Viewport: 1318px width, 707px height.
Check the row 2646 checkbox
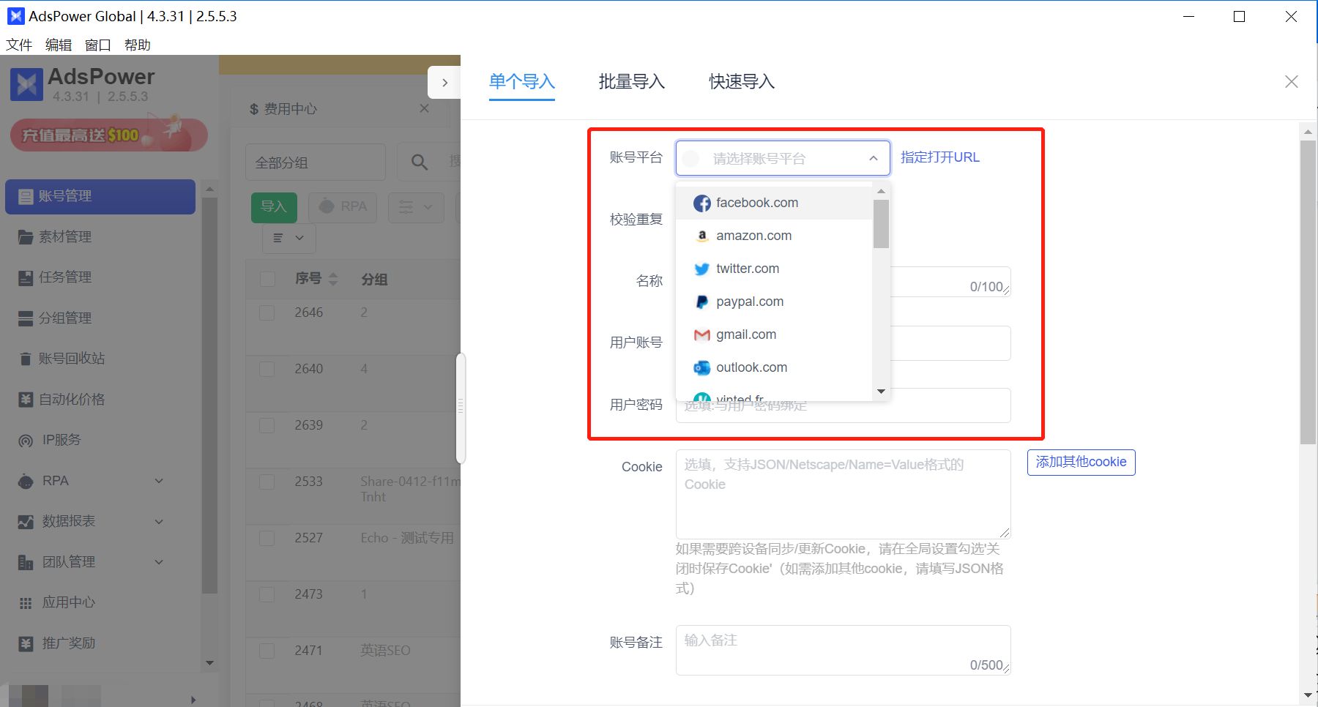coord(267,313)
